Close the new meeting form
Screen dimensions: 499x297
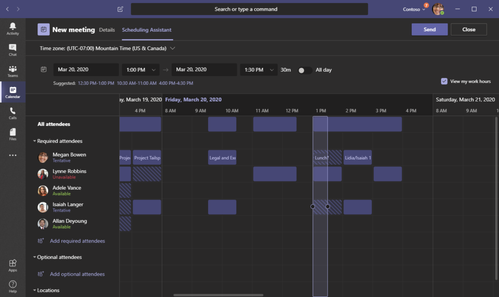point(468,29)
